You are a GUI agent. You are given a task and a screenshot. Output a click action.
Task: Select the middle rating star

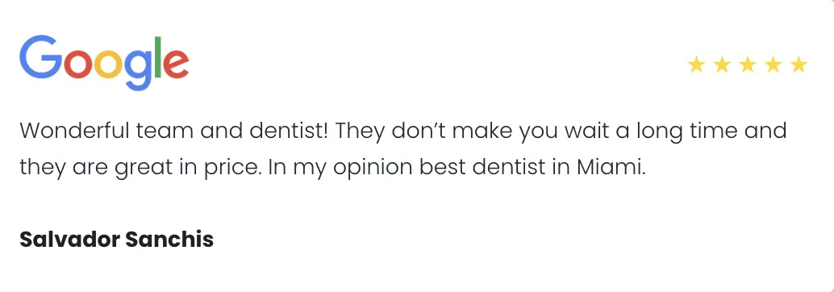click(748, 65)
